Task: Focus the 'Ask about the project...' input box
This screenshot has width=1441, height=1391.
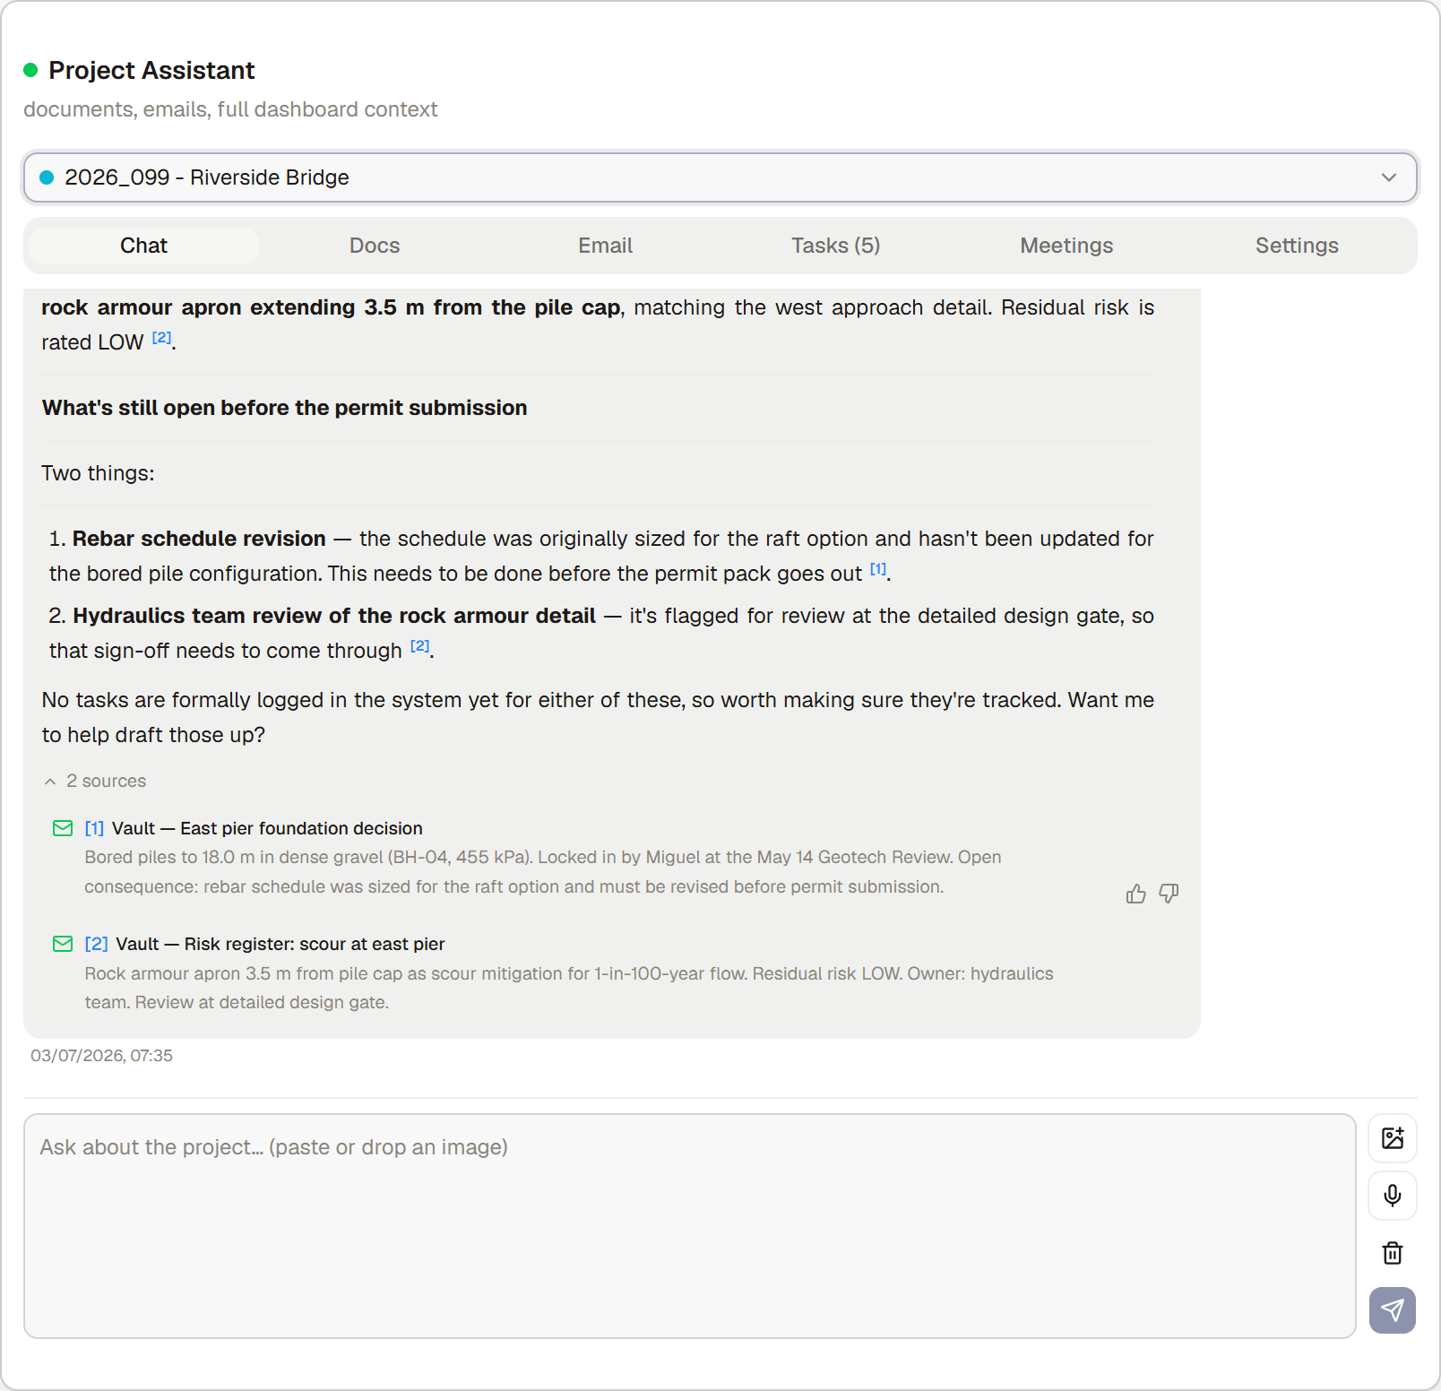Action: (689, 1226)
